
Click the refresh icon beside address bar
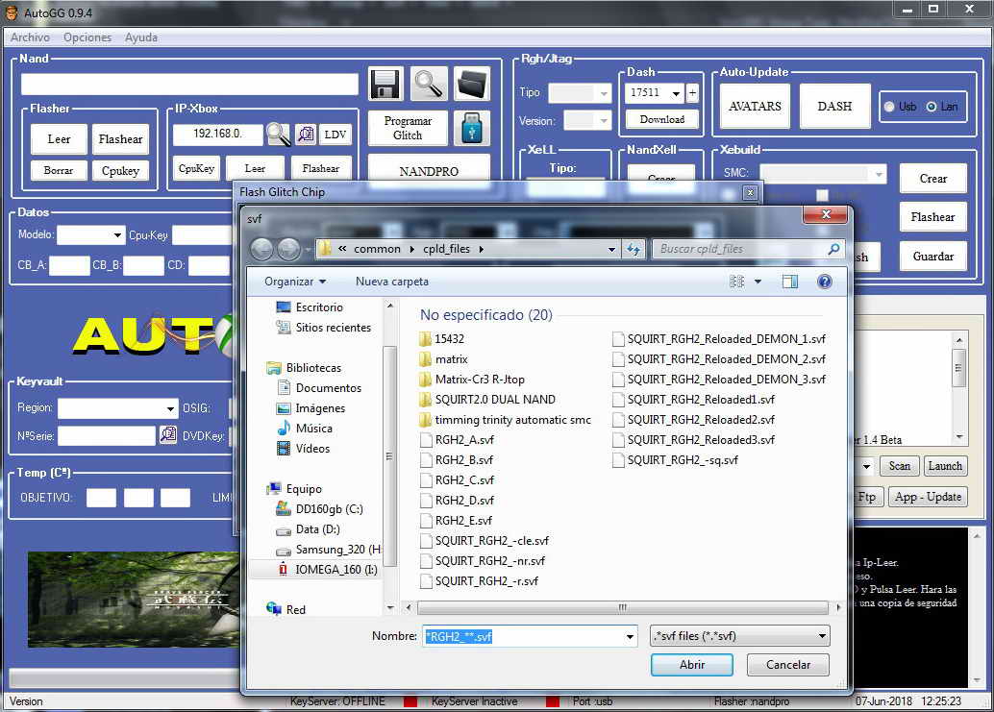pyautogui.click(x=634, y=249)
